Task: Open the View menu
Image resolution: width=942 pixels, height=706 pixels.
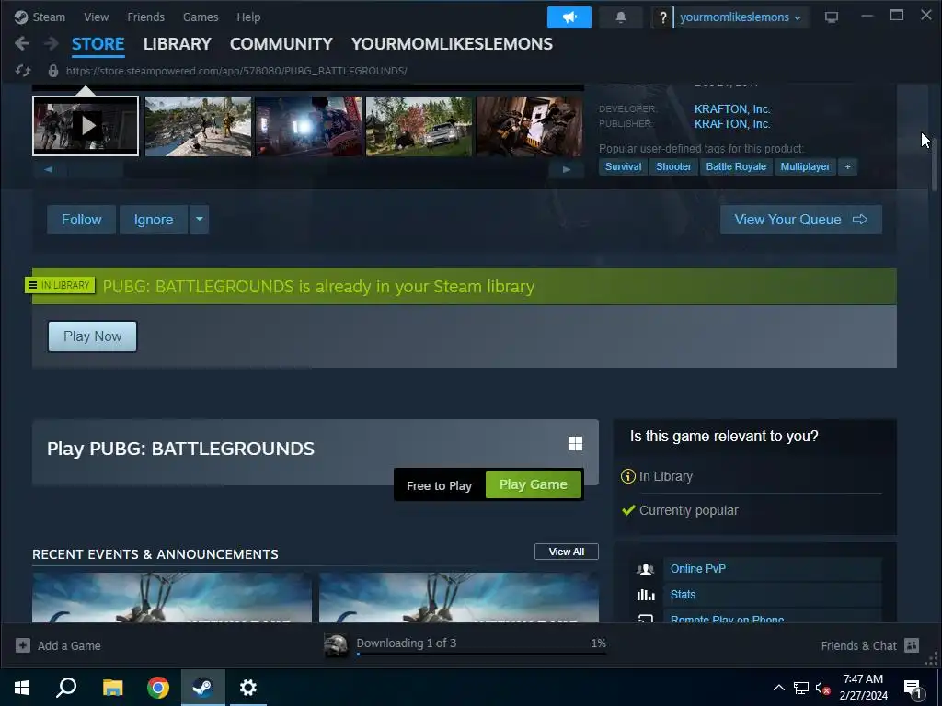Action: [x=96, y=17]
